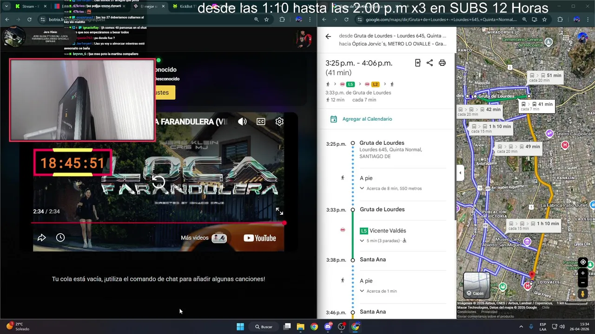Screen dimensions: 595x334
Task: Click the Condiciones link on the map
Action: tap(467, 312)
